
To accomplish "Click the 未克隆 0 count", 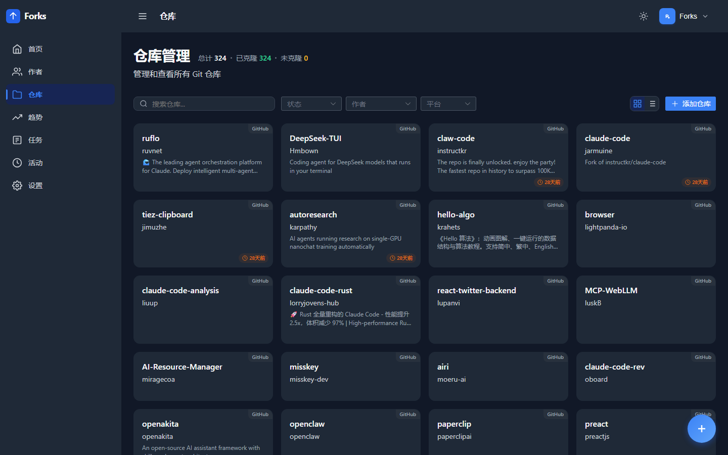I will pyautogui.click(x=294, y=58).
